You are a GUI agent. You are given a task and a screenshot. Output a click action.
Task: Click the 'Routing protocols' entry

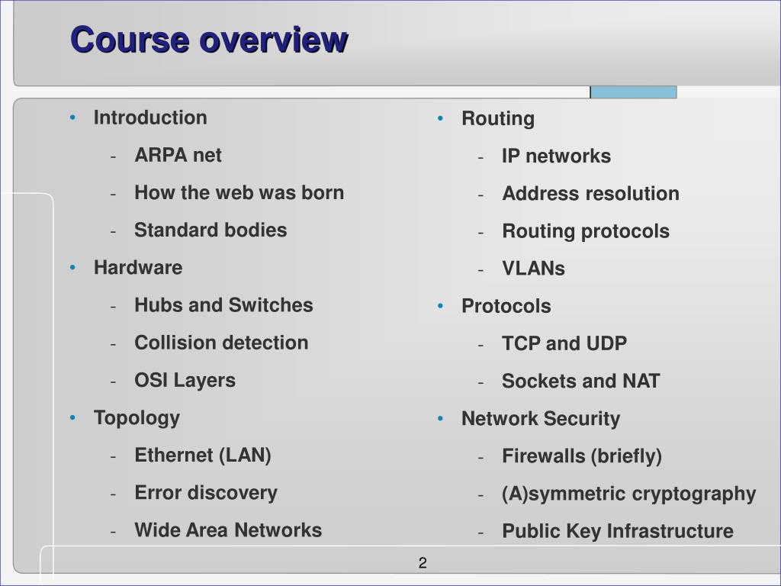586,231
